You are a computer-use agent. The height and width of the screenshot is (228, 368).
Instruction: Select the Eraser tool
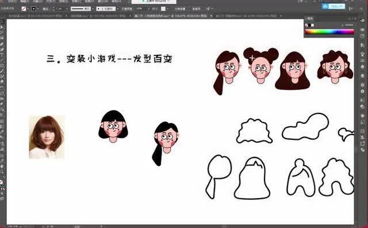point(2,82)
